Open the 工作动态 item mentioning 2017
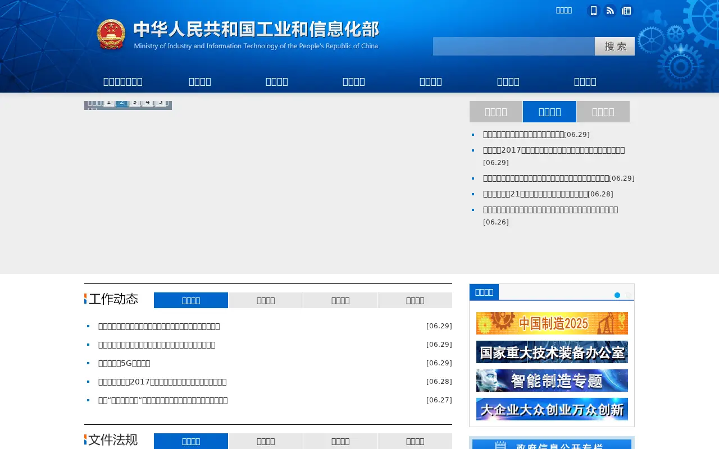719x449 pixels. [x=162, y=382]
